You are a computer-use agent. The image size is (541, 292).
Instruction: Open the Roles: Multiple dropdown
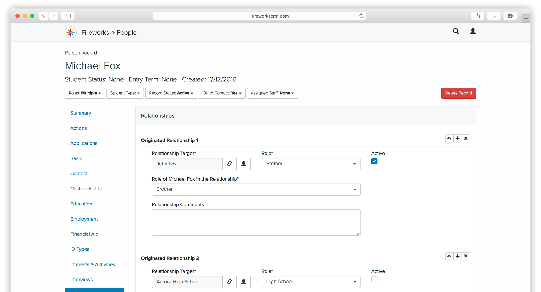click(x=85, y=93)
